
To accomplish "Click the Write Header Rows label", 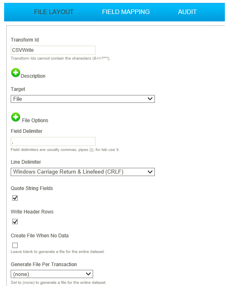I will tap(32, 212).
